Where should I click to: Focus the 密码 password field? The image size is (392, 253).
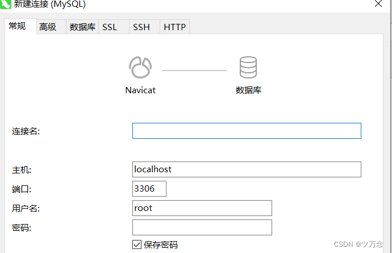pyautogui.click(x=202, y=227)
